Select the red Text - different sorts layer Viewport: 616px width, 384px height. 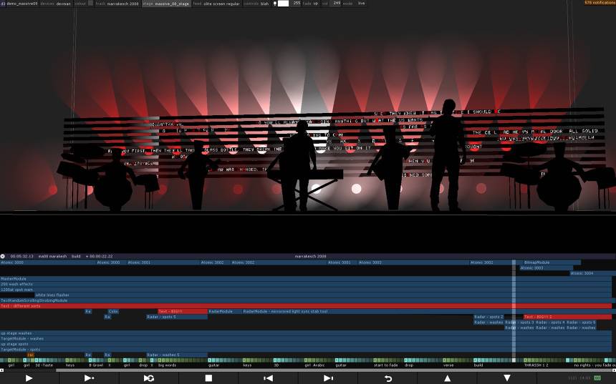[306, 306]
